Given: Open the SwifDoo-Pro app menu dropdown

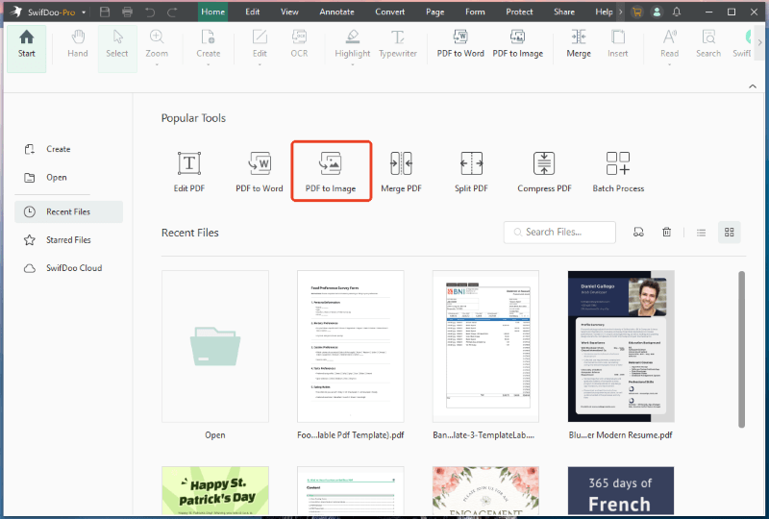Looking at the screenshot, I should click(x=84, y=12).
